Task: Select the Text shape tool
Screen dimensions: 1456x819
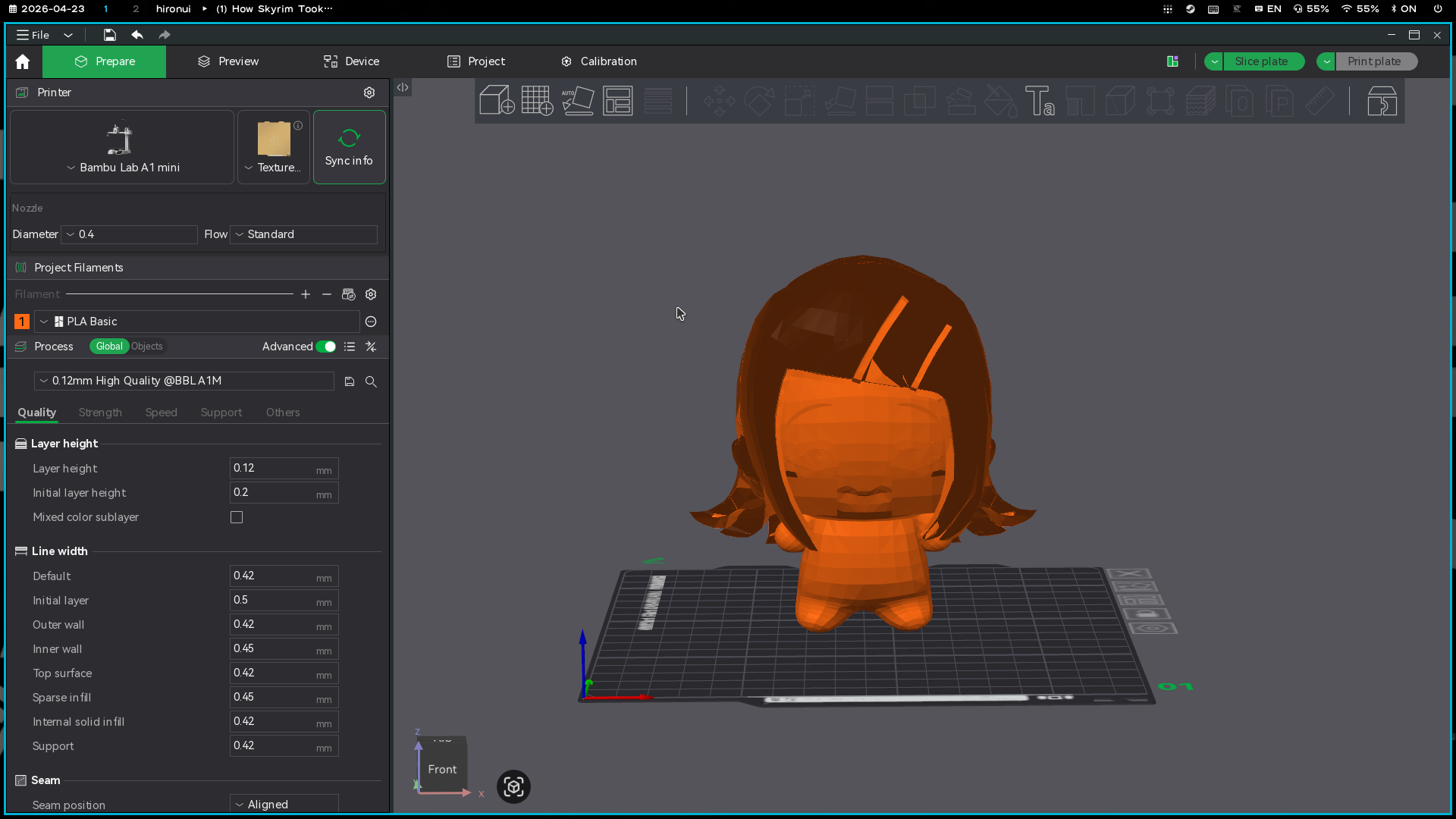Action: click(x=1039, y=100)
